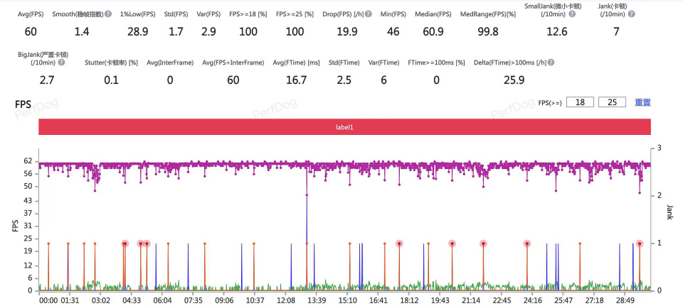Click the 13:39 time axis label
The image size is (683, 306).
click(x=317, y=300)
